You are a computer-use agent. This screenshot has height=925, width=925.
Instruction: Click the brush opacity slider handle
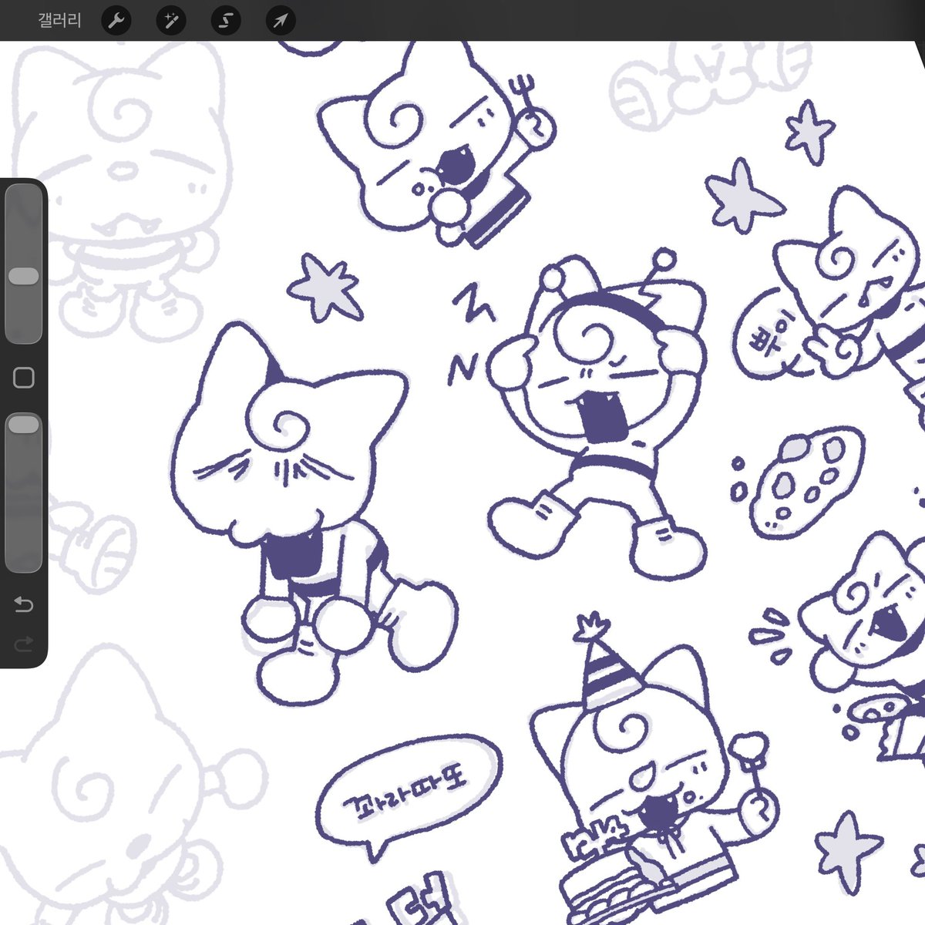coord(23,424)
